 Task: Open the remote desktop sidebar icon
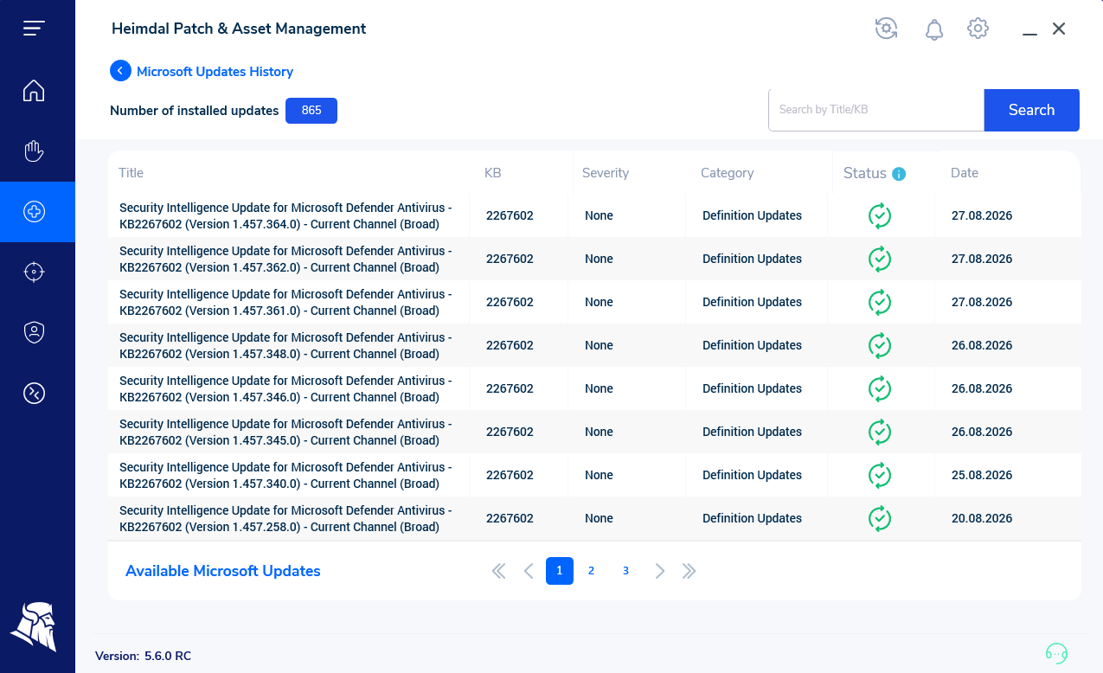34,393
